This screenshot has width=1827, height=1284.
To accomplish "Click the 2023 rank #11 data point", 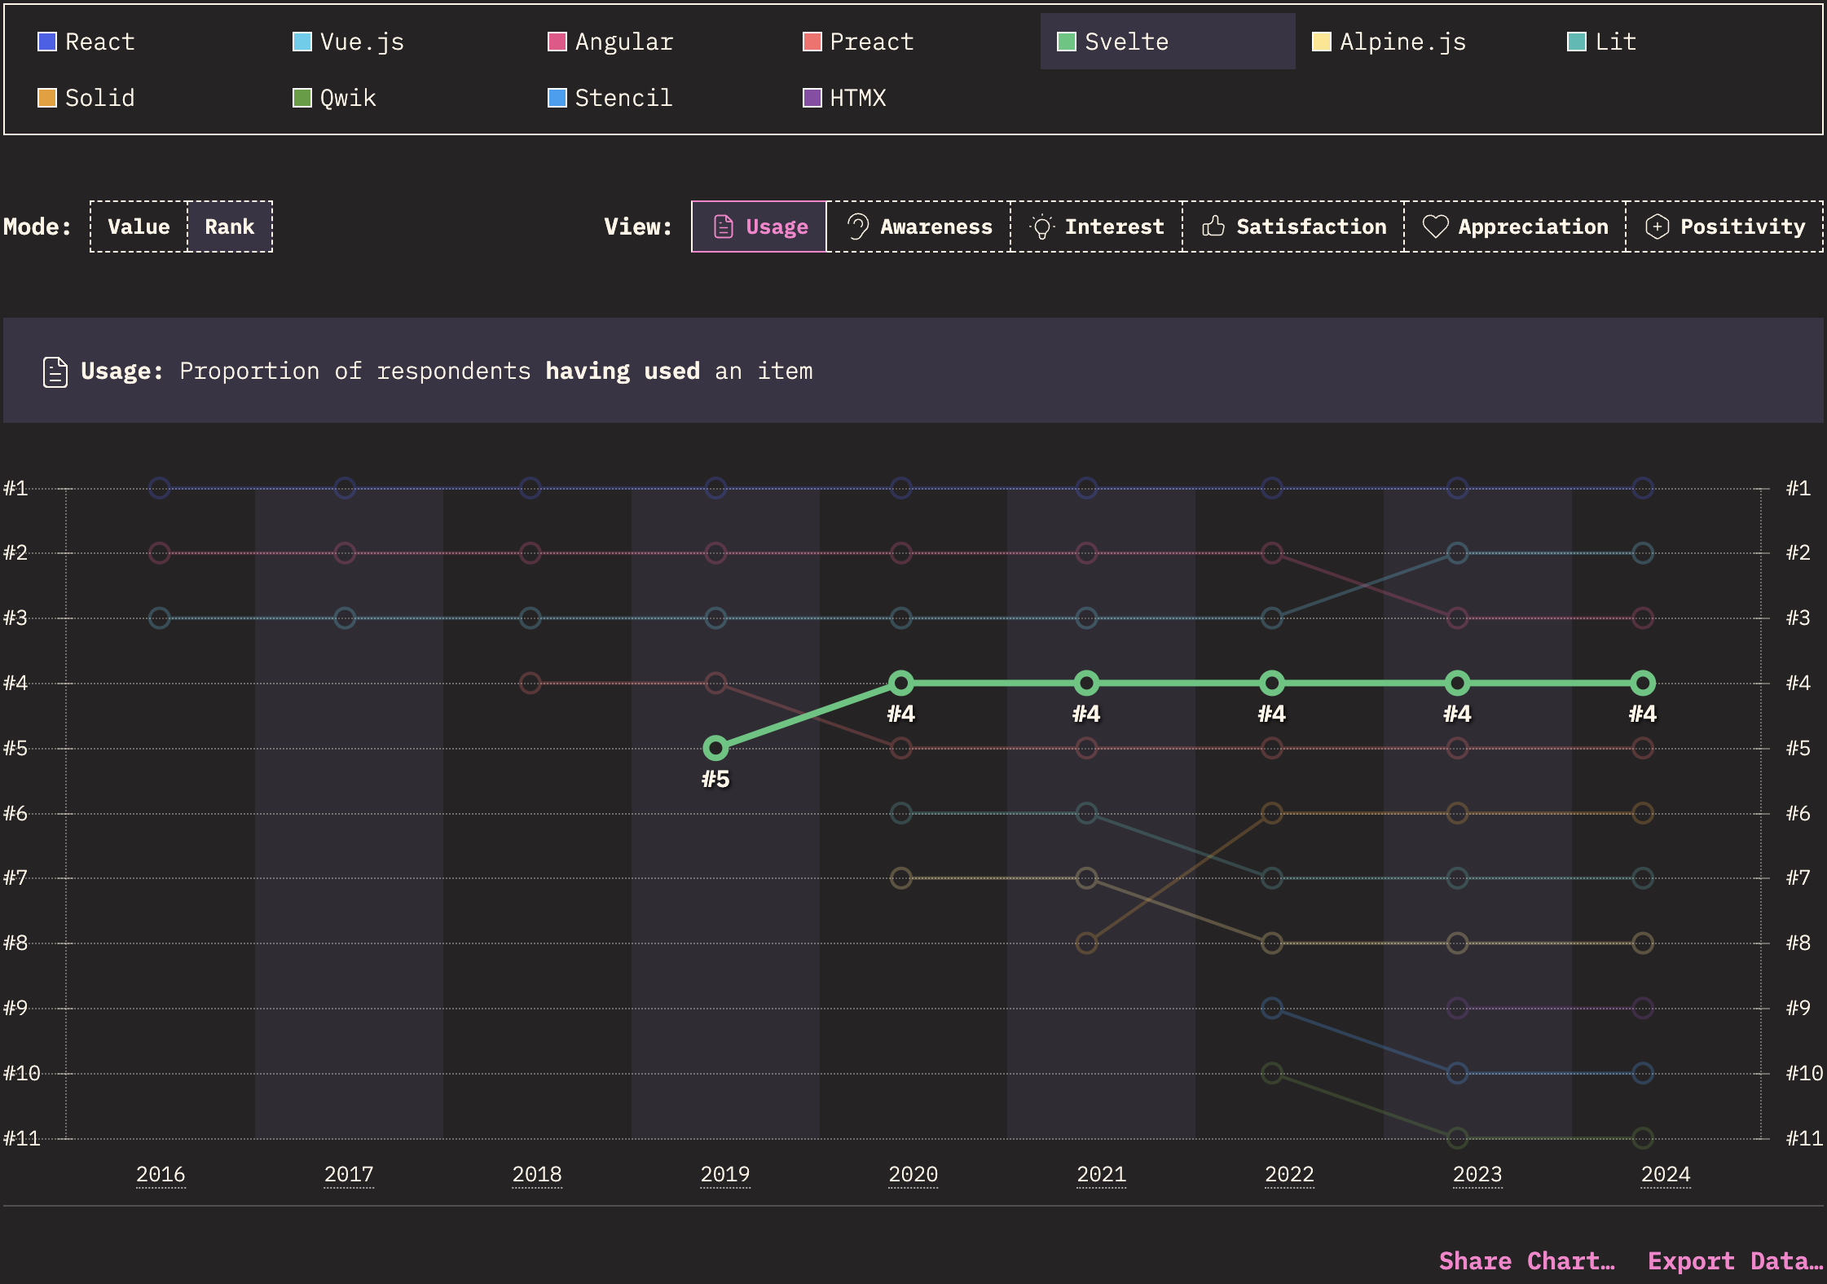I will (1458, 1137).
